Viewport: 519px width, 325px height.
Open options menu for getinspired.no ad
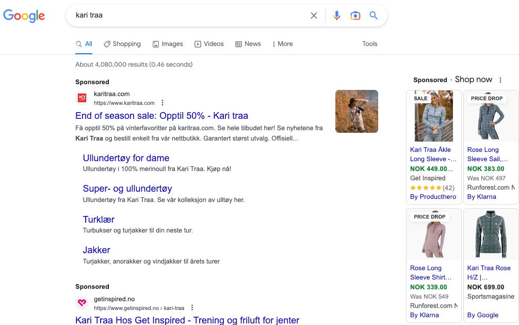(x=192, y=308)
